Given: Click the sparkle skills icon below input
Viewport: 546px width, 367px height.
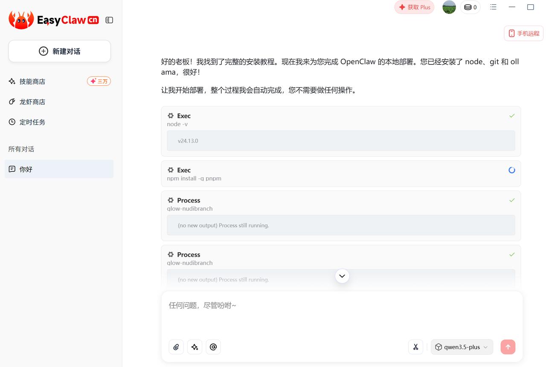Looking at the screenshot, I should click(195, 347).
